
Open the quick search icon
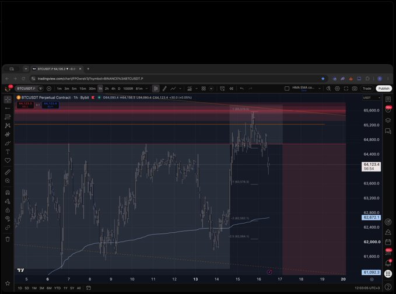[328, 89]
